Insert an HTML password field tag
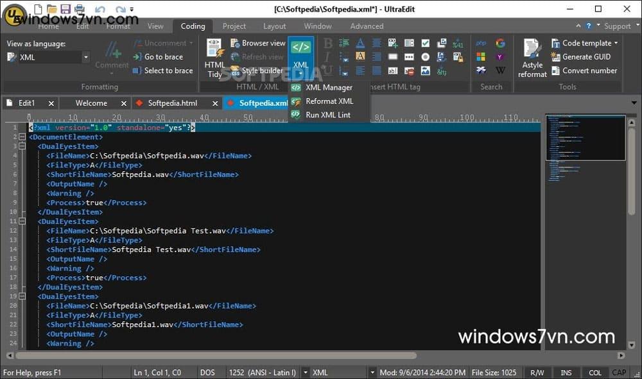The width and height of the screenshot is (642, 379). point(409,57)
